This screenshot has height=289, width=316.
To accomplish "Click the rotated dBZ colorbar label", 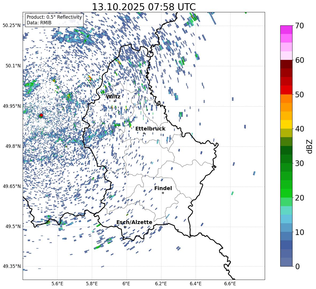I will click(309, 146).
